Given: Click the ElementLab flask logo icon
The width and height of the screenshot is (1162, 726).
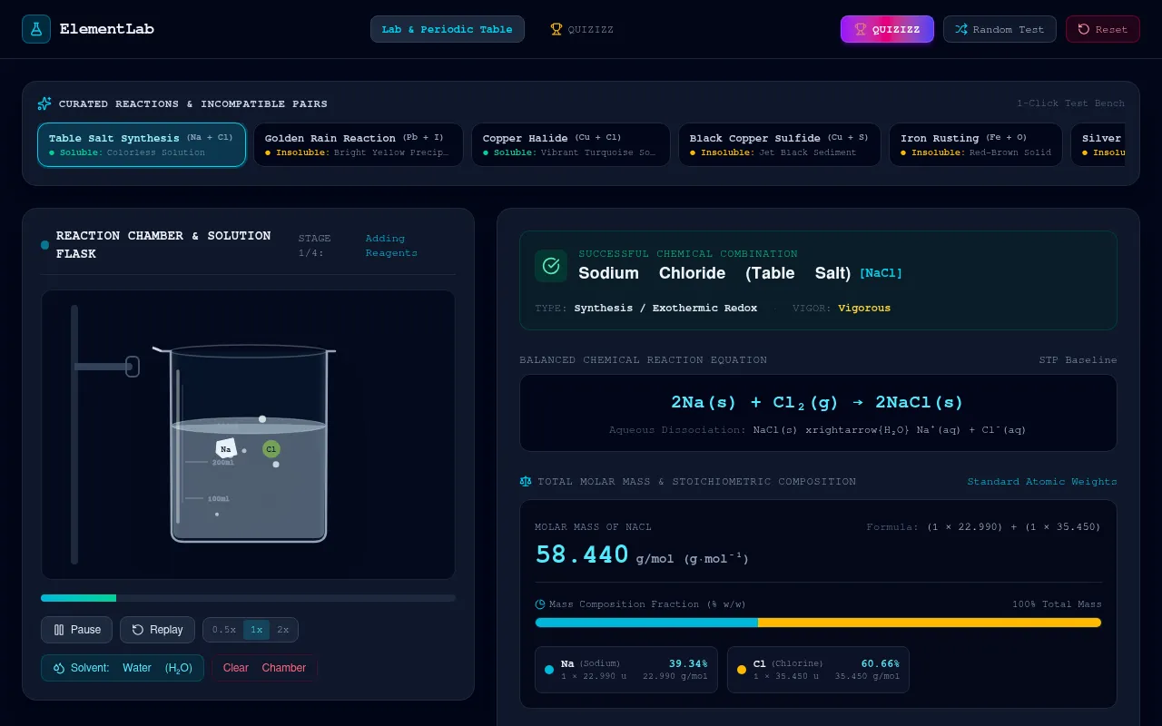Looking at the screenshot, I should (x=36, y=29).
